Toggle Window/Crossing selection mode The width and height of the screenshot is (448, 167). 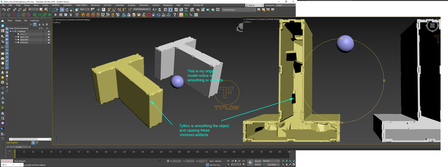point(56,10)
